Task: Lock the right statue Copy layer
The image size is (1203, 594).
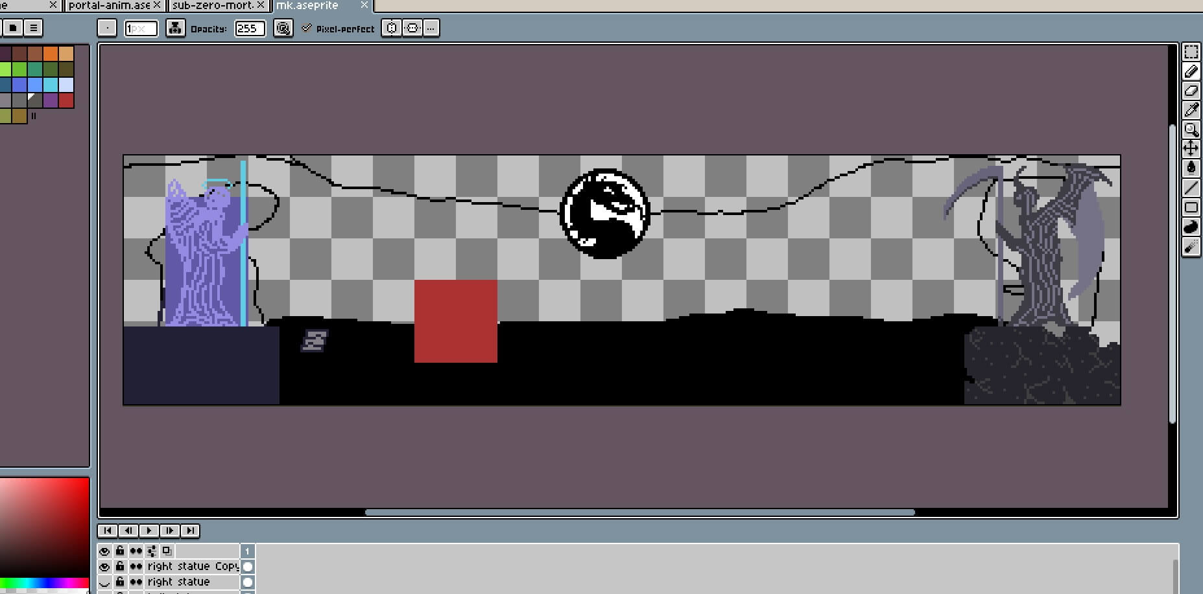Action: (x=120, y=566)
